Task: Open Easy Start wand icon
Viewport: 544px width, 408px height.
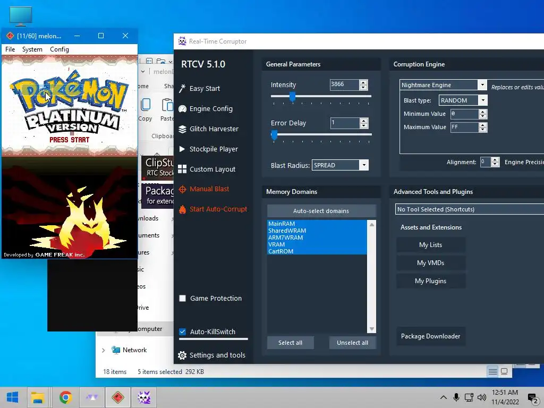Action: 182,89
